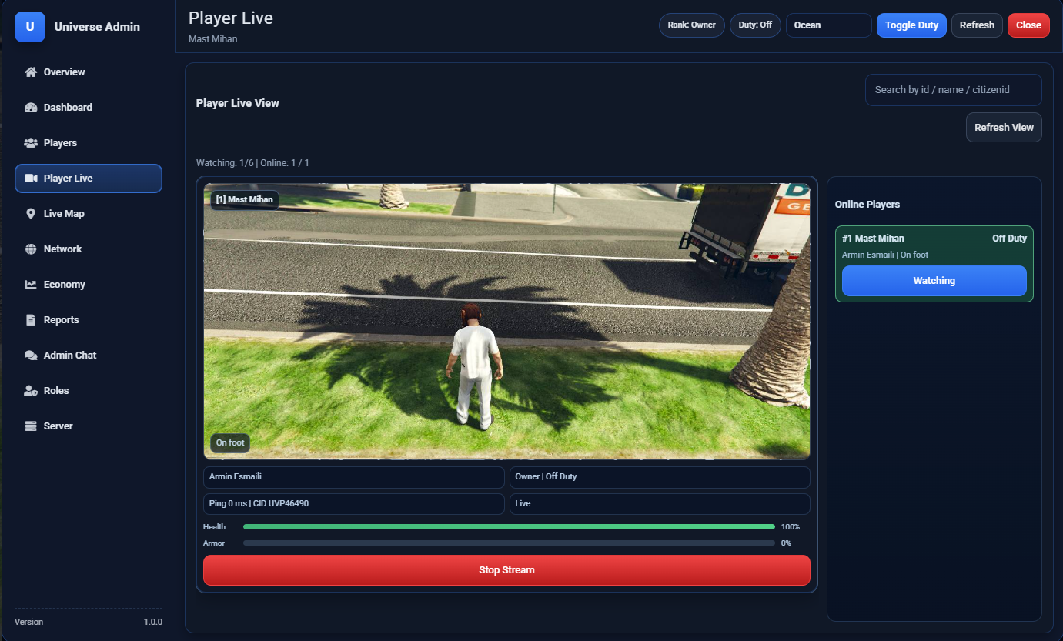Click the Ping 0 ms | CID UVP46490 field

click(x=353, y=504)
